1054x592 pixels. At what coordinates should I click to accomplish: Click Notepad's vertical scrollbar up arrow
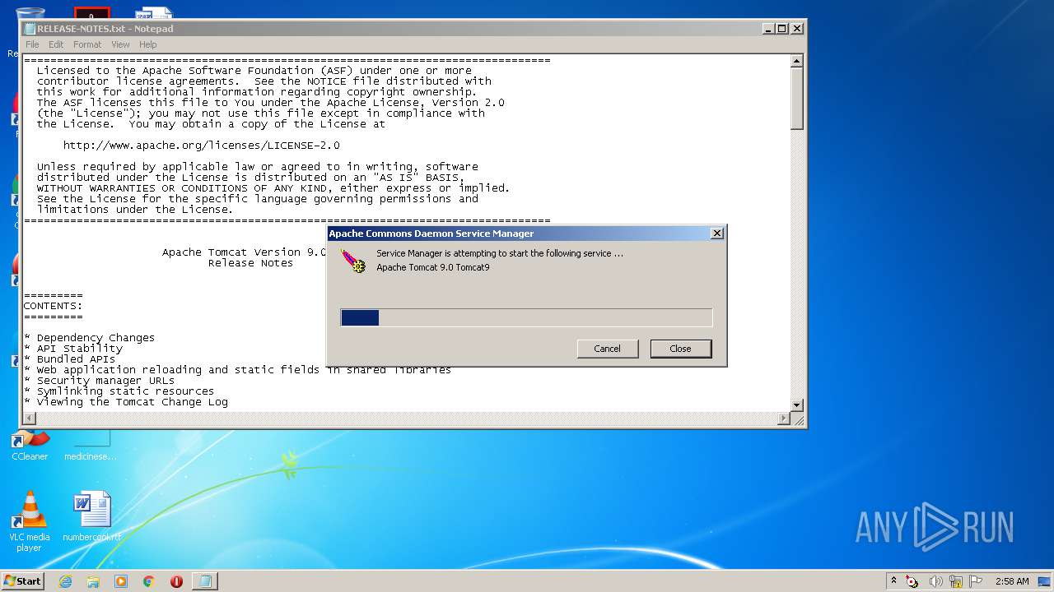pos(796,61)
